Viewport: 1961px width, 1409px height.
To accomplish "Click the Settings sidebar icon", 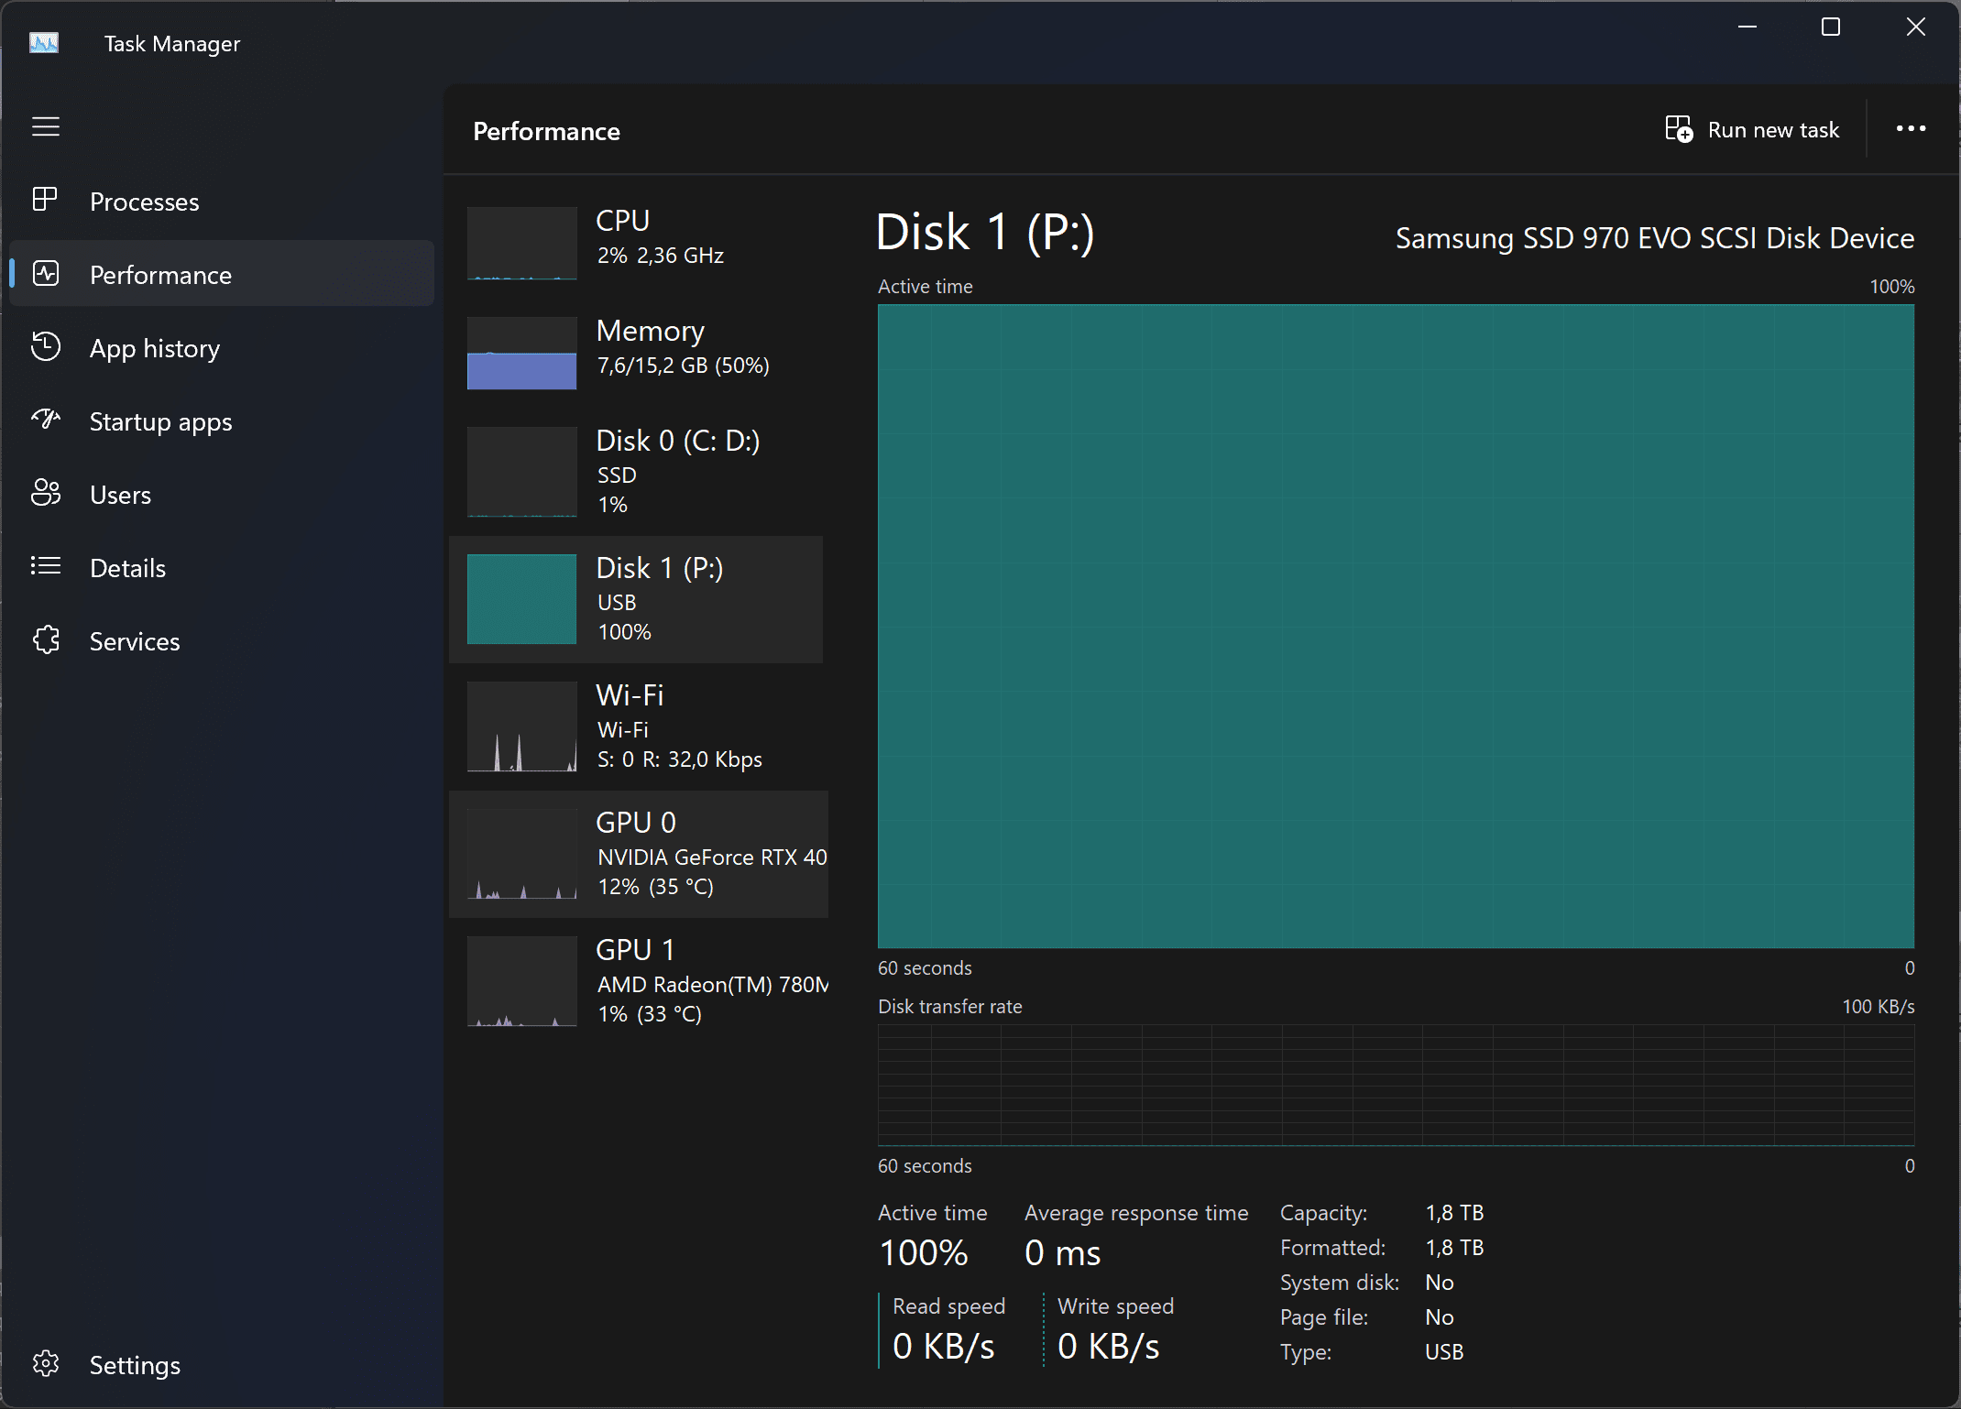I will [x=46, y=1363].
